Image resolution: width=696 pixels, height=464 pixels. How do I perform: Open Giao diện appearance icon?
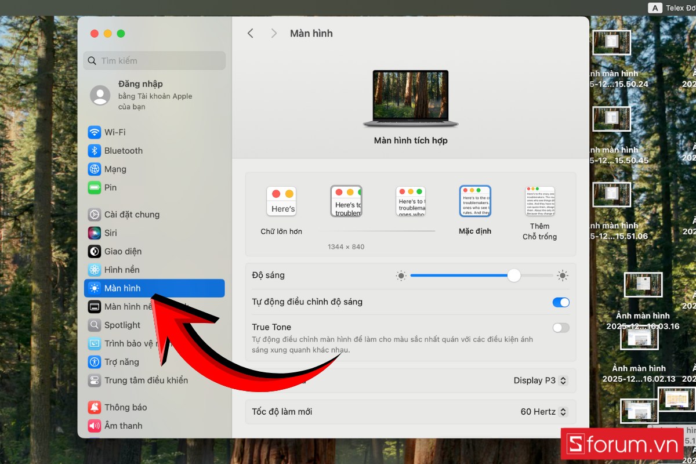pyautogui.click(x=95, y=252)
